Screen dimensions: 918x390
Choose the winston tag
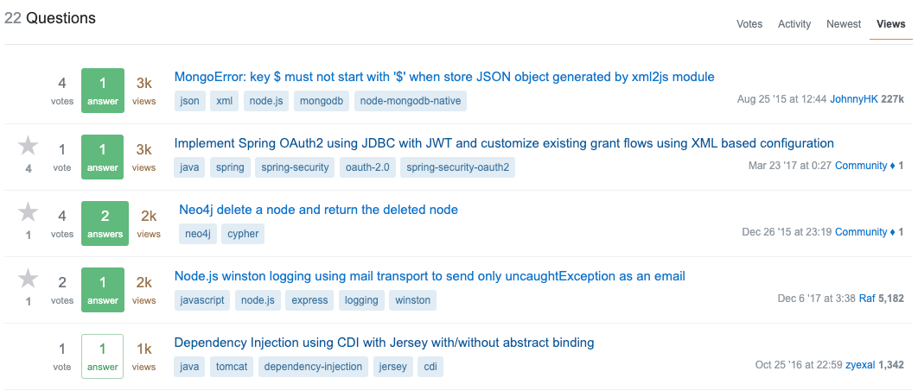click(412, 300)
